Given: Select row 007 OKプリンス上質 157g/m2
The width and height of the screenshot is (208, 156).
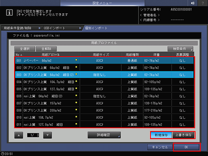Looking at the screenshot, I should click(x=104, y=103).
